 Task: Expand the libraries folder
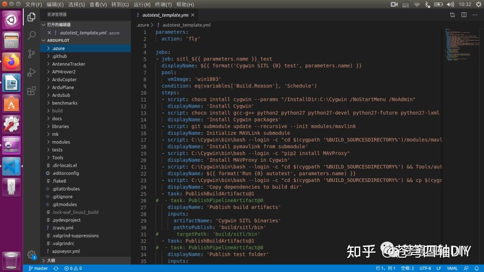click(x=86, y=126)
